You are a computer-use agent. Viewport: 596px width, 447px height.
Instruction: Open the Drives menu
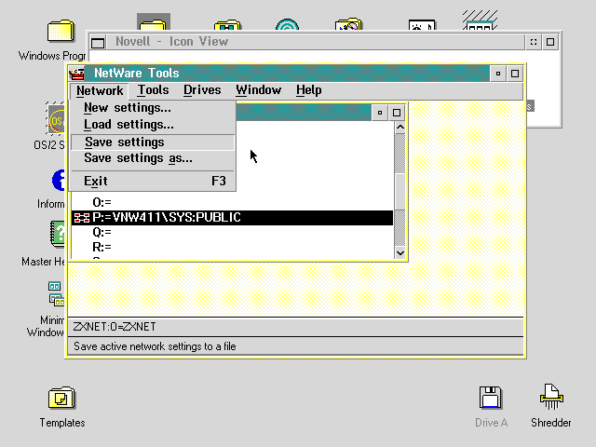click(x=202, y=90)
